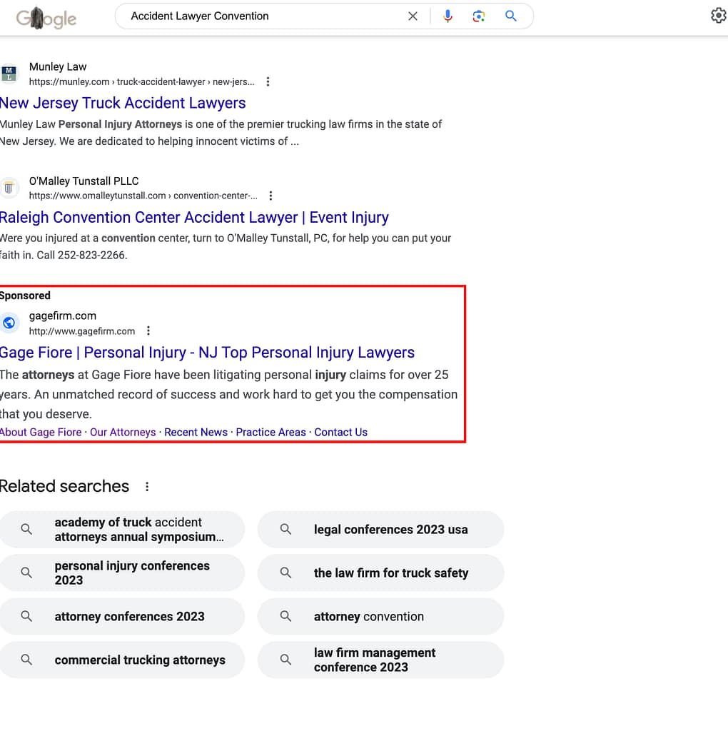Select related search attorney convention
728x731 pixels.
[381, 616]
